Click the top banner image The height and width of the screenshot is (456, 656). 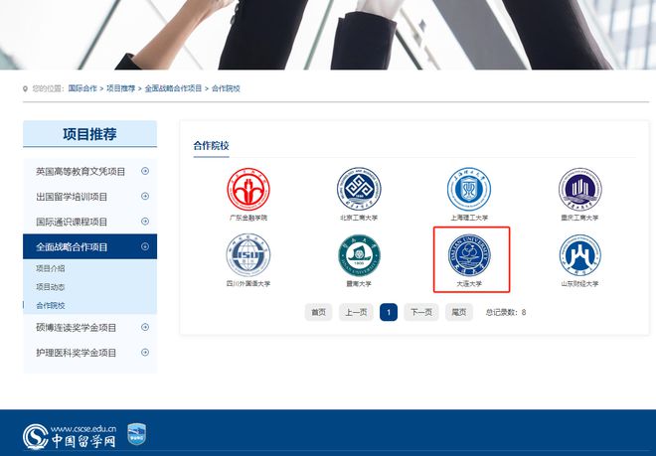coord(328,35)
